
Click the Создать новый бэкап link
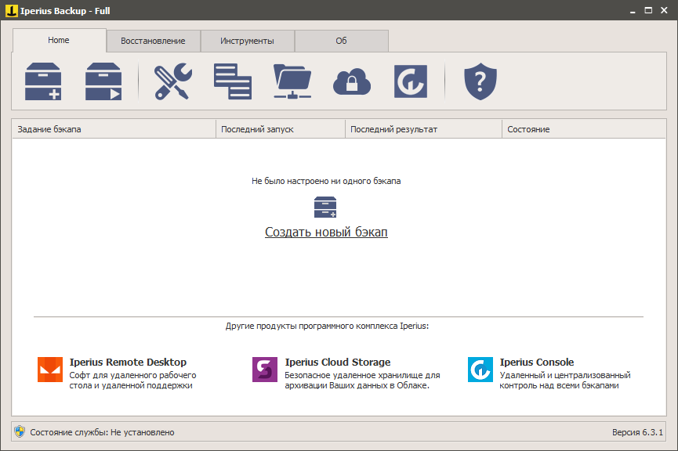[x=326, y=232]
